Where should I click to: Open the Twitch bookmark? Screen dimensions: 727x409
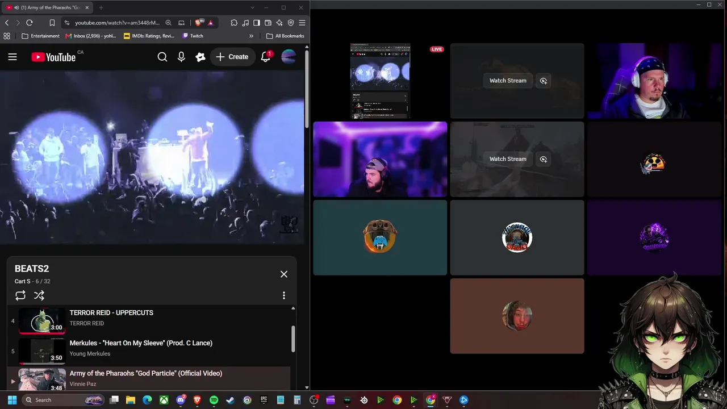tap(193, 36)
